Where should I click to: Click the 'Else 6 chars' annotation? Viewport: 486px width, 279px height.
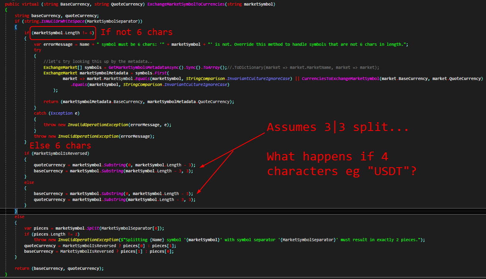click(x=60, y=145)
